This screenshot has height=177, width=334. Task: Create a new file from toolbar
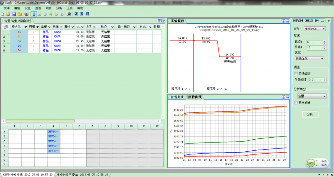(3, 14)
